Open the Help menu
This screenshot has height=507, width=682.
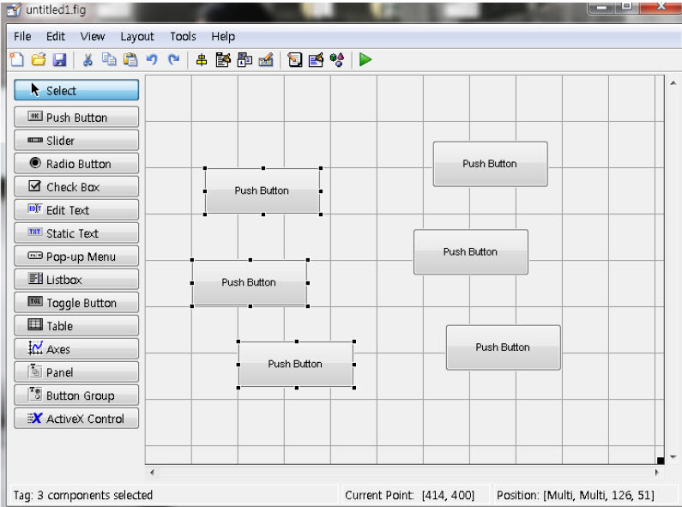point(223,37)
